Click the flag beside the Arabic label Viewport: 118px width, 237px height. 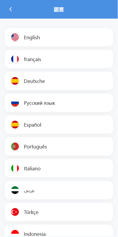coord(15,190)
